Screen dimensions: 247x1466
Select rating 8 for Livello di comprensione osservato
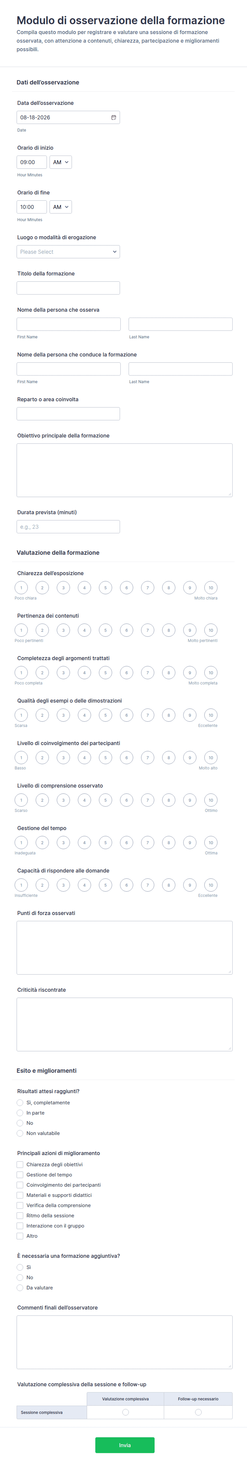tap(168, 800)
